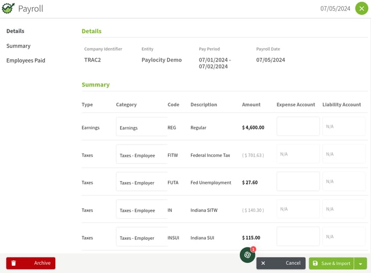Click the X icon on Cancel button
Image resolution: width=371 pixels, height=273 pixels.
click(x=263, y=264)
